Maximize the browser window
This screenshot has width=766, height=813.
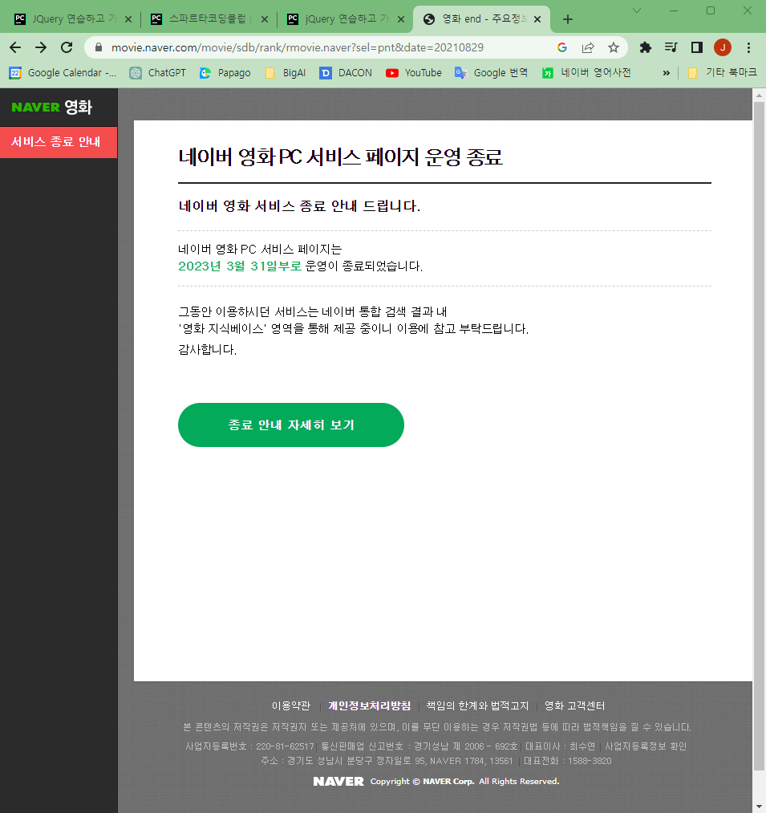[711, 10]
